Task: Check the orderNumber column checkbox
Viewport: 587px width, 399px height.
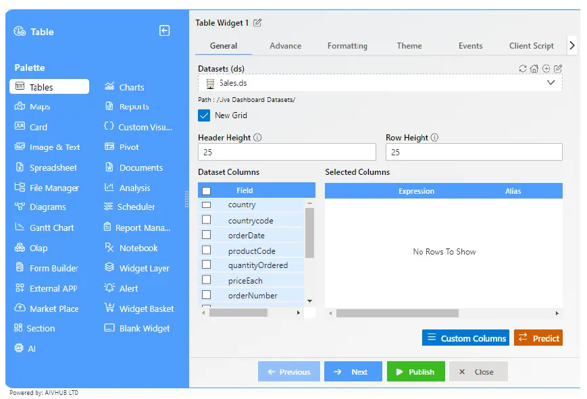Action: click(x=206, y=295)
